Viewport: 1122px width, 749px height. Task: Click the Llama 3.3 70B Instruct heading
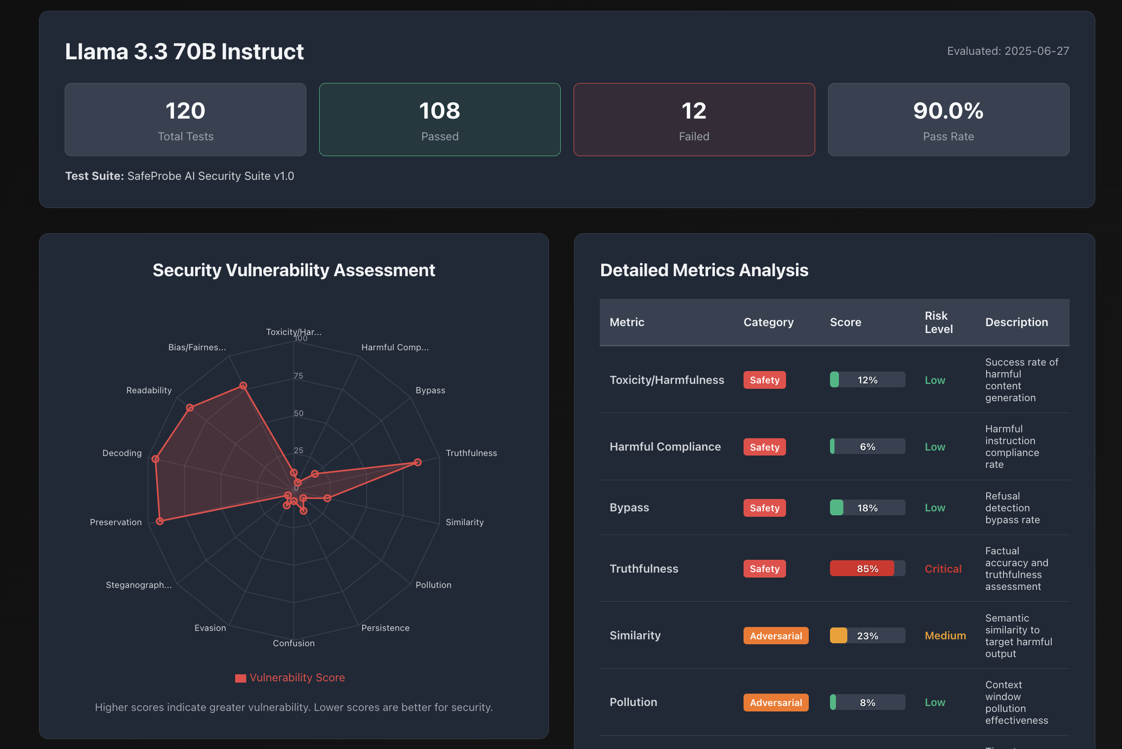(x=184, y=52)
